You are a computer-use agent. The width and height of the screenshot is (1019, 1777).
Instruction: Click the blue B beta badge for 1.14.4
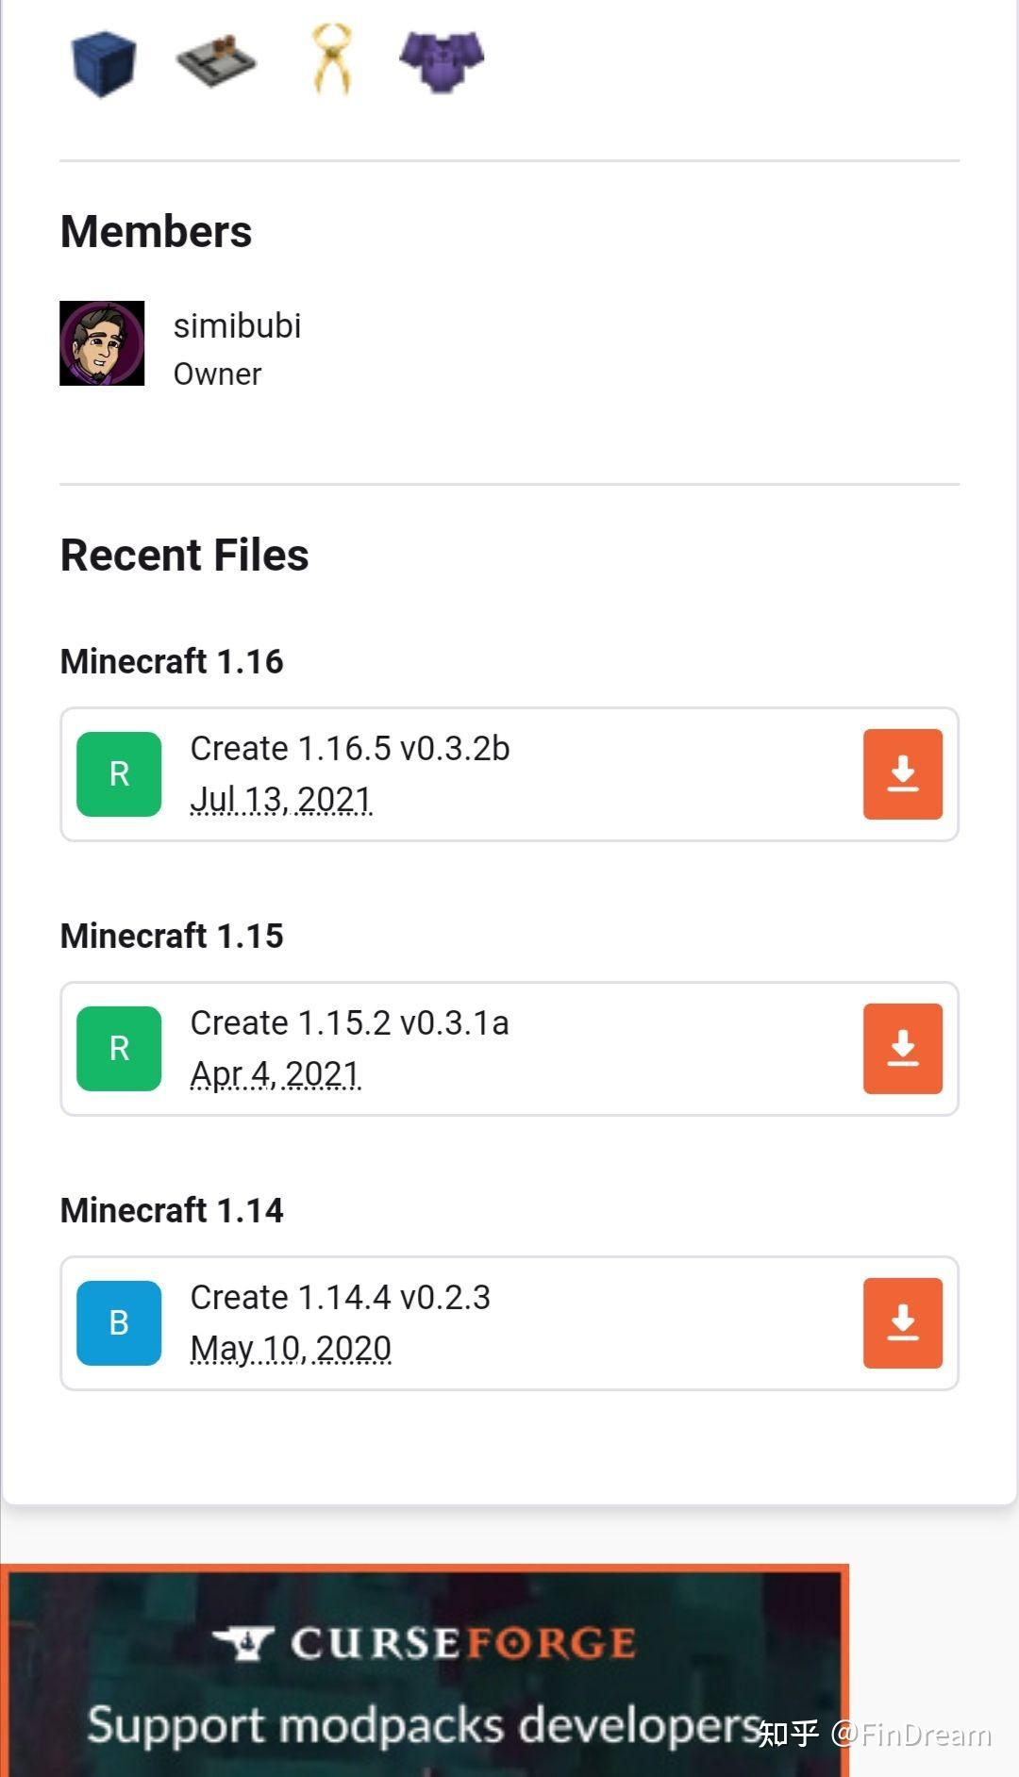[x=118, y=1321]
